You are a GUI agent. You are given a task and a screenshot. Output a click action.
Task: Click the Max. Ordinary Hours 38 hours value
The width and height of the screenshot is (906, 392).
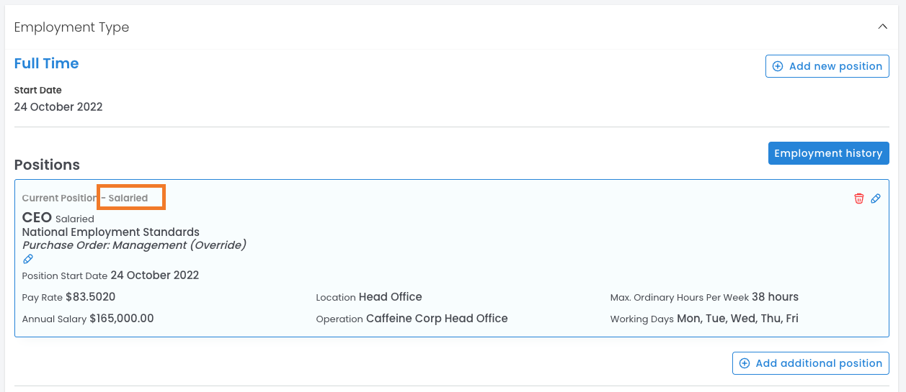click(x=775, y=297)
